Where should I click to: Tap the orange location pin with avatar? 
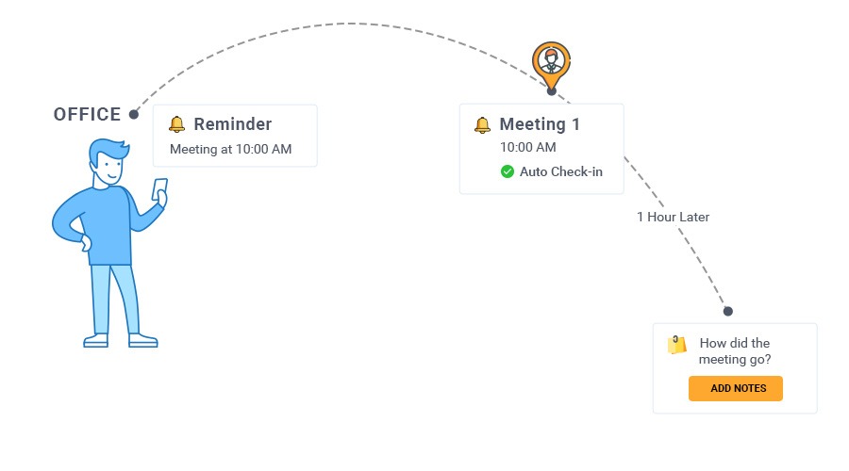551,65
